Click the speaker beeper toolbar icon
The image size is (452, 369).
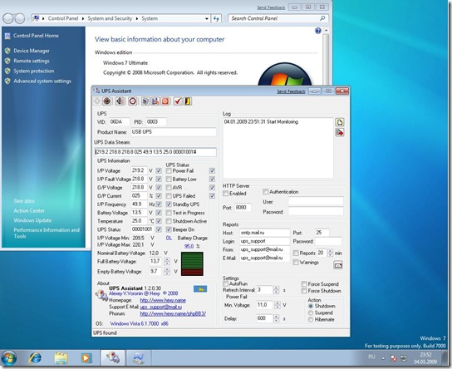(x=120, y=101)
